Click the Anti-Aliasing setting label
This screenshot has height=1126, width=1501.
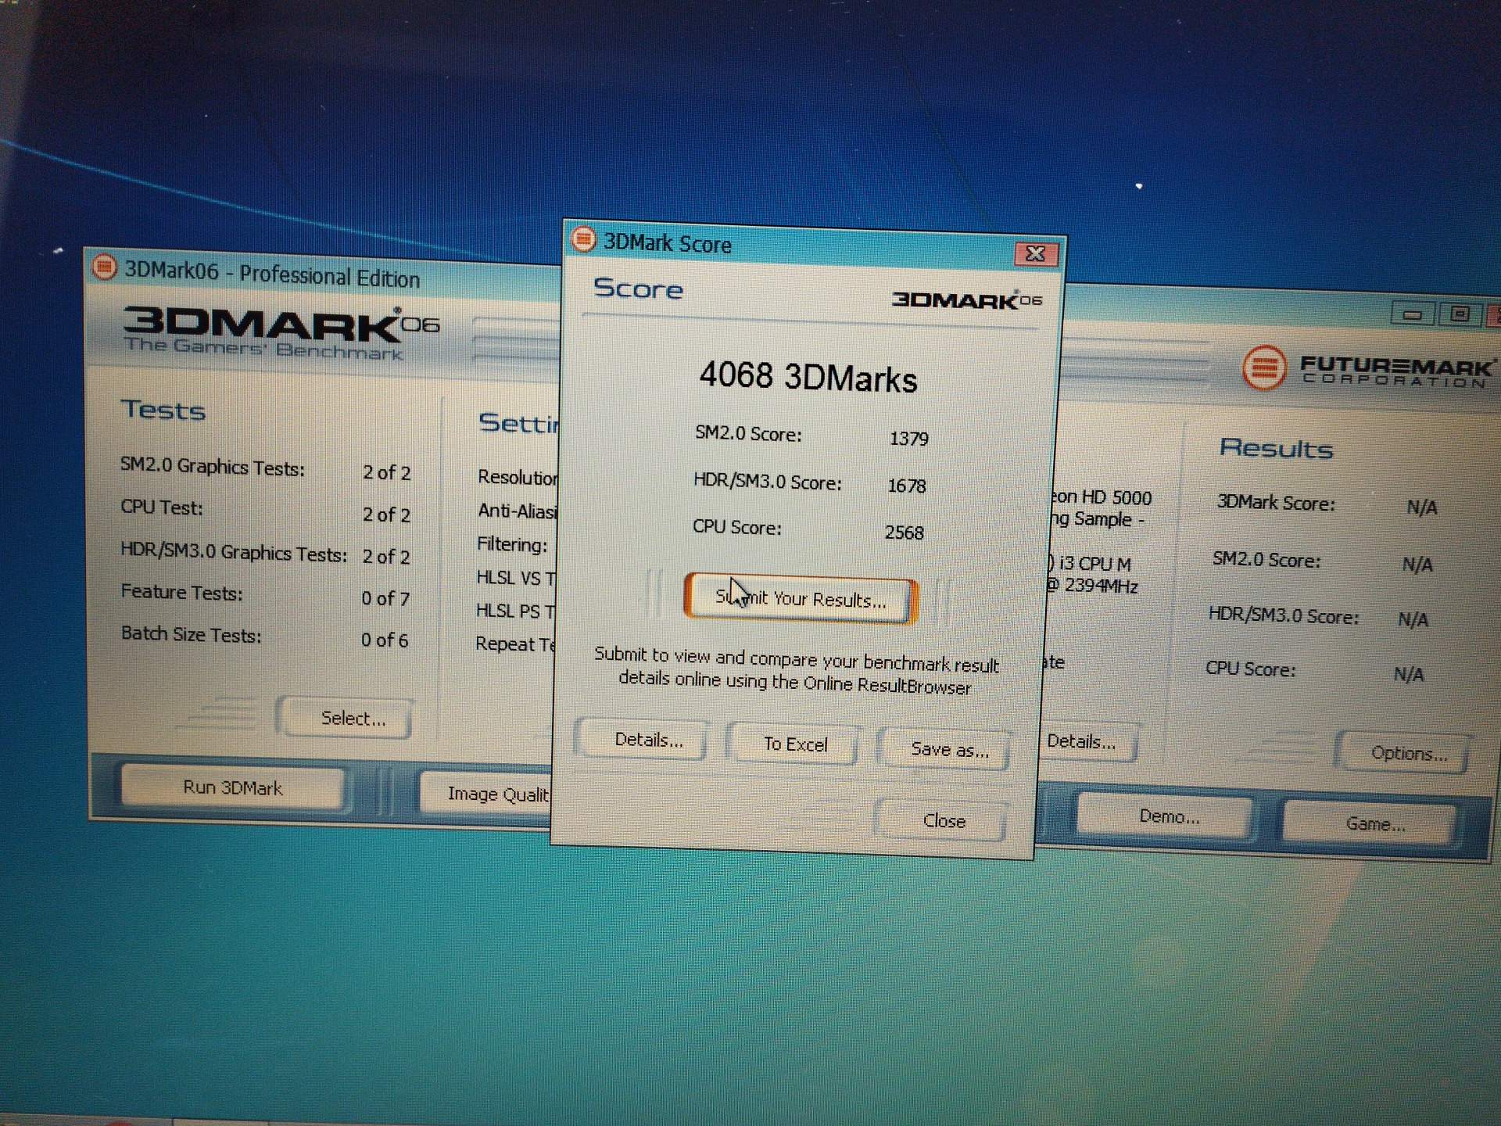point(518,511)
